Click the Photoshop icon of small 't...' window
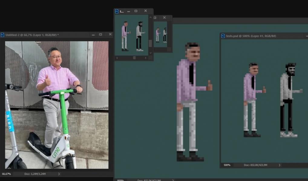This screenshot has width=308, height=181. (x=117, y=11)
